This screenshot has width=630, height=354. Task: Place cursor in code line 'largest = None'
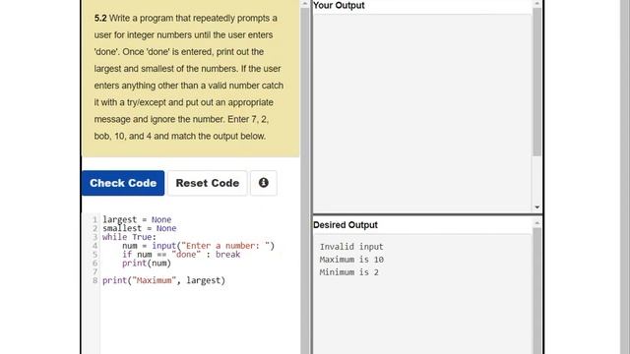[x=137, y=219]
